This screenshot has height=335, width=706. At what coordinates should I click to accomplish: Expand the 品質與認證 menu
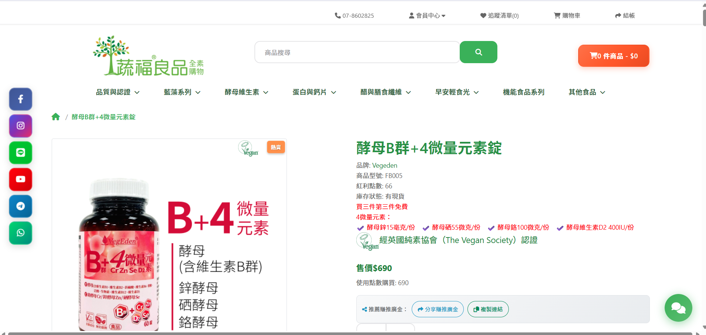[x=117, y=92]
